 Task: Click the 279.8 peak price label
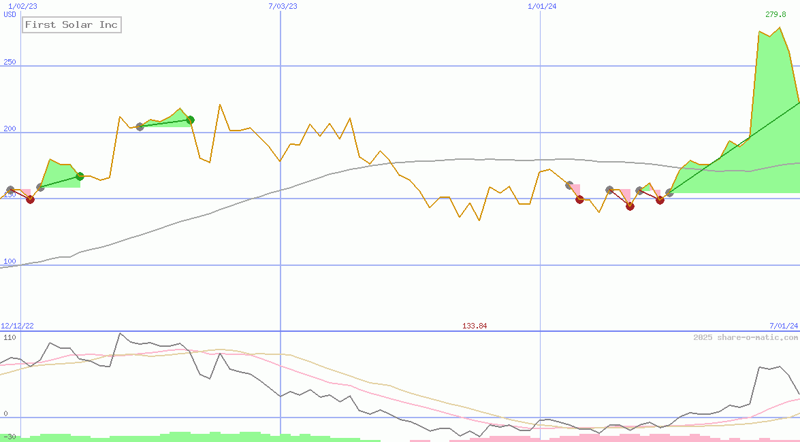[775, 14]
